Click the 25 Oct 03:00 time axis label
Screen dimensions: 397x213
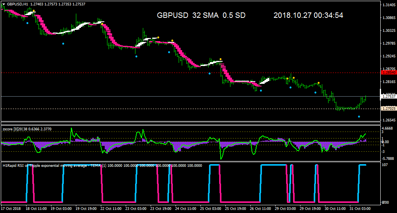211,209
